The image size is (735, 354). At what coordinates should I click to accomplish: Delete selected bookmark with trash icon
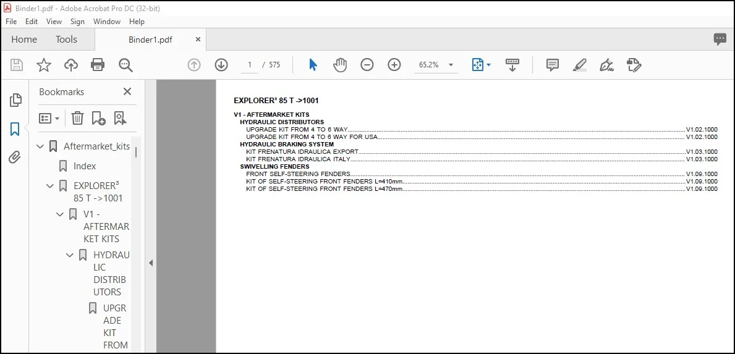click(x=77, y=118)
